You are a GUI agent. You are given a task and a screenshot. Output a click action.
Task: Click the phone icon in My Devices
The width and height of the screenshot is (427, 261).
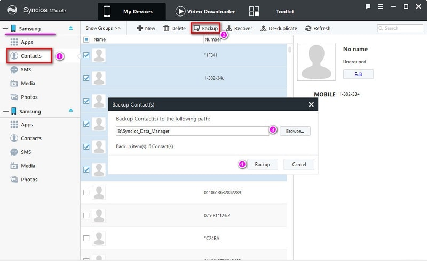coord(107,11)
